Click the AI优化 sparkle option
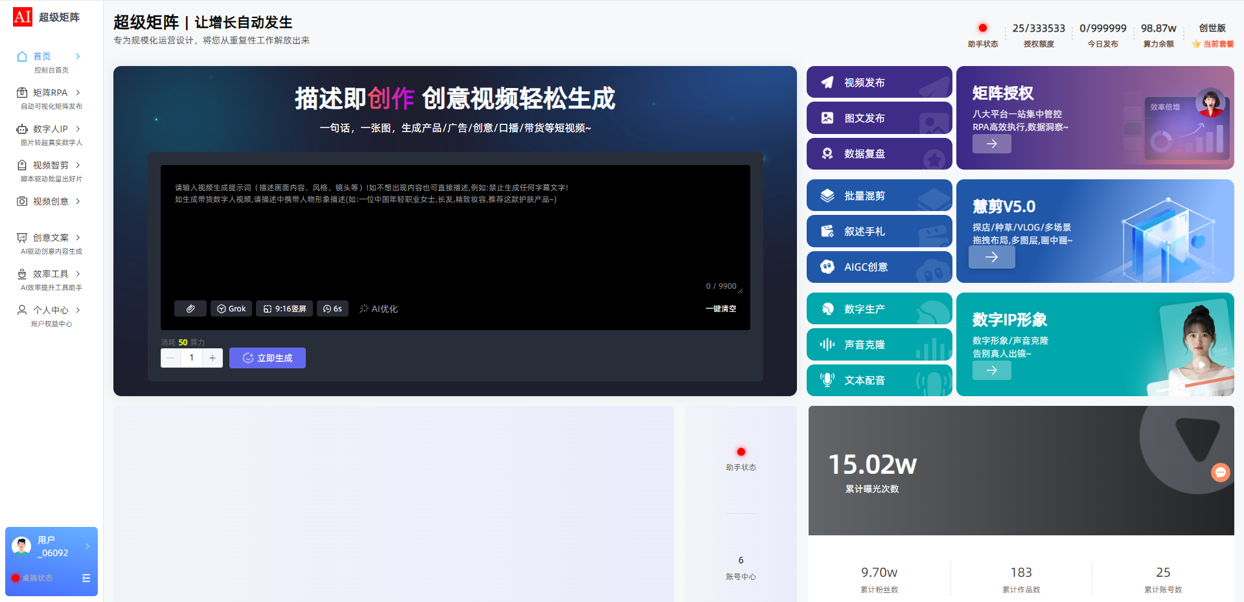 [378, 309]
